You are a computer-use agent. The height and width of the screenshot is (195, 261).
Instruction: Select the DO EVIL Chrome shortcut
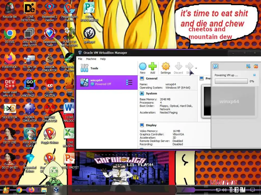(x=10, y=36)
